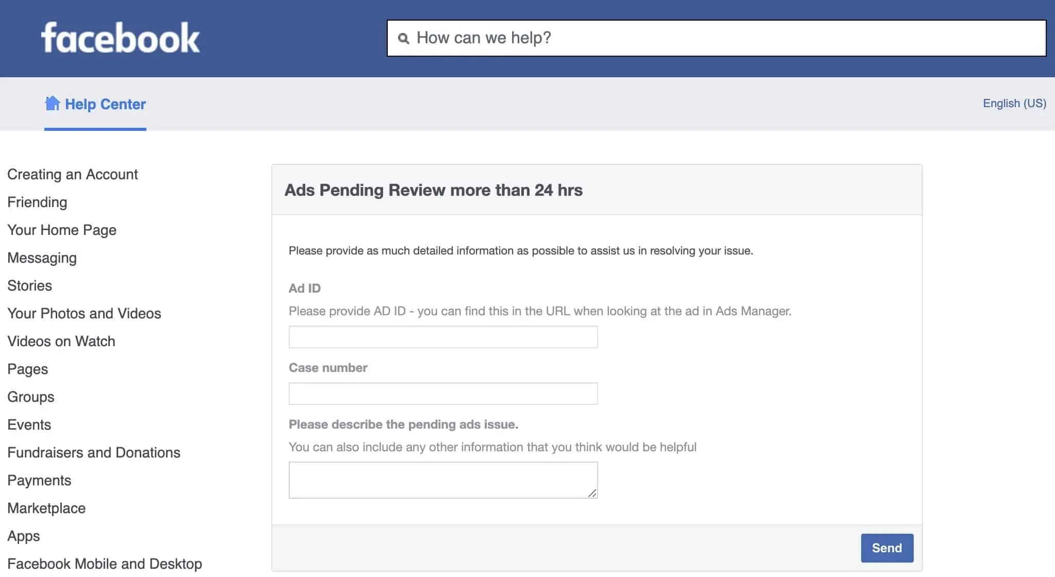Open the Ad ID input field
Image resolution: width=1055 pixels, height=577 pixels.
tap(442, 336)
